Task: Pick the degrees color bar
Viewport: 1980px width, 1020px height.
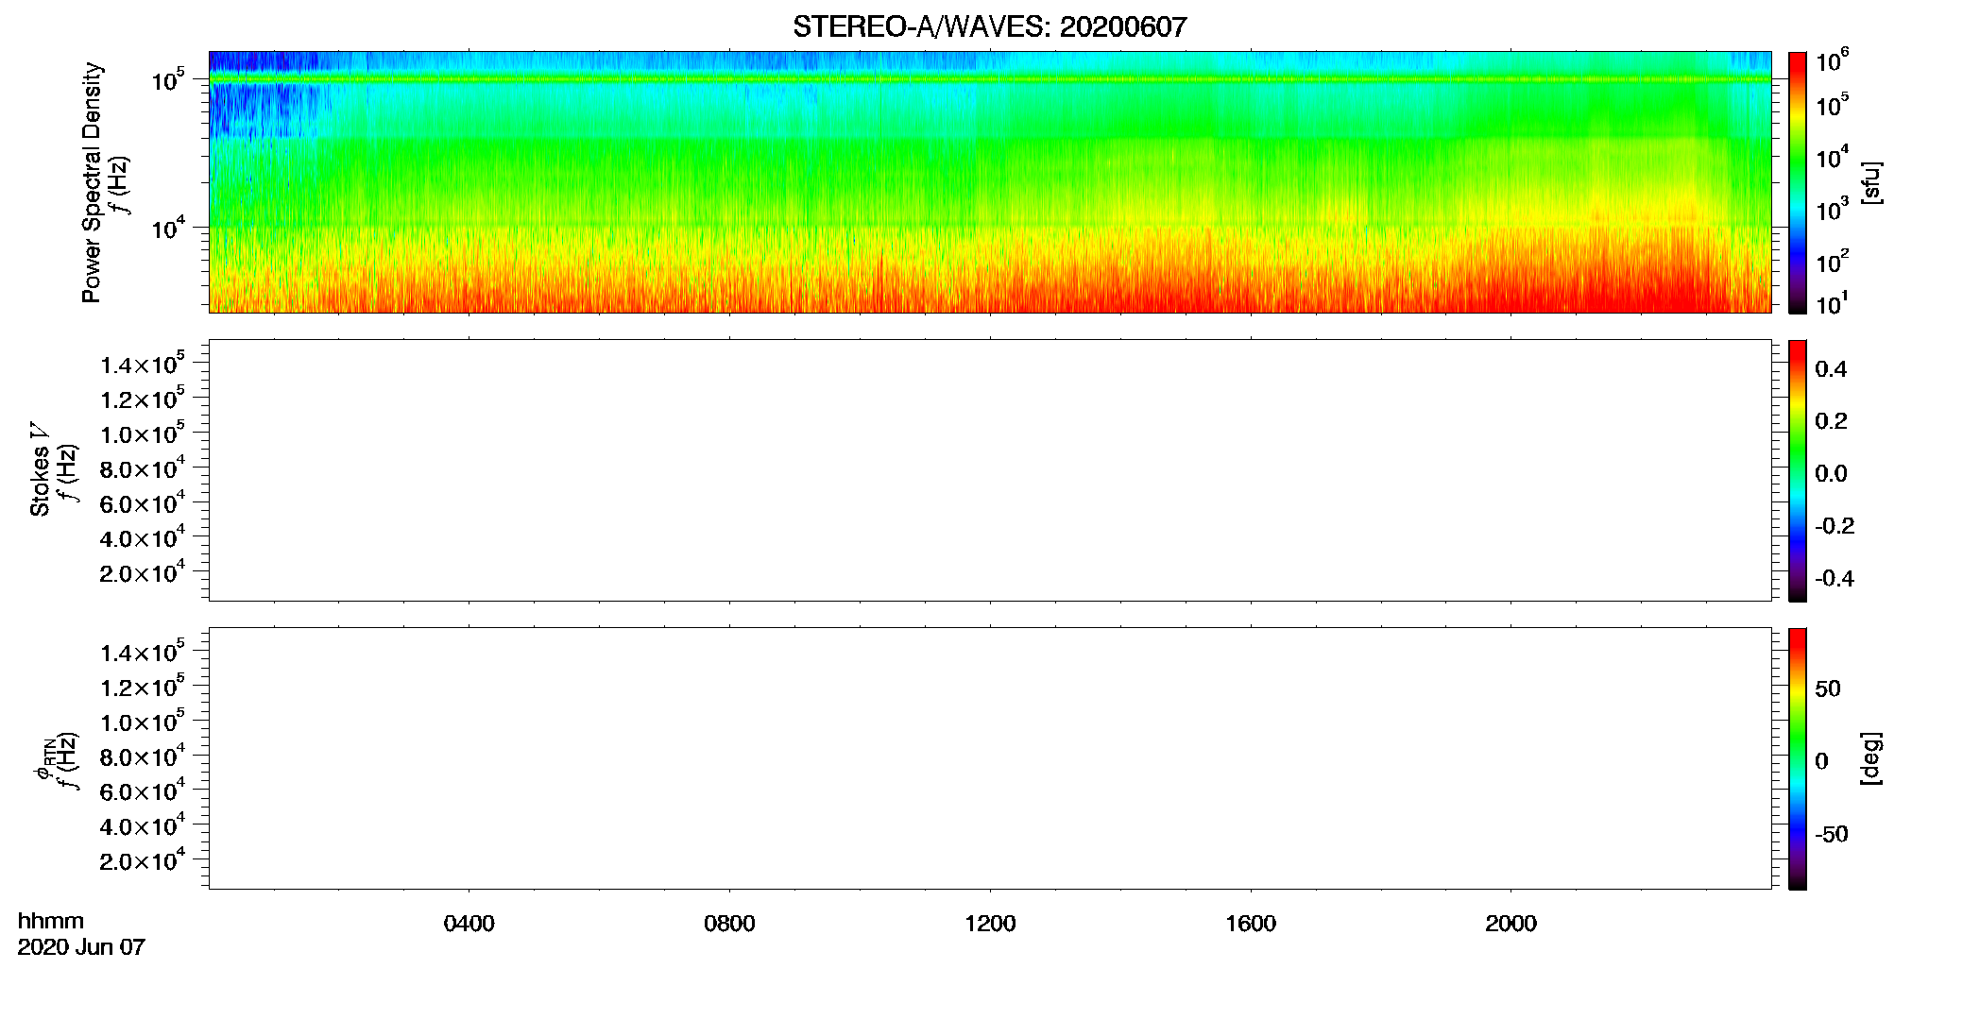Action: click(1797, 758)
